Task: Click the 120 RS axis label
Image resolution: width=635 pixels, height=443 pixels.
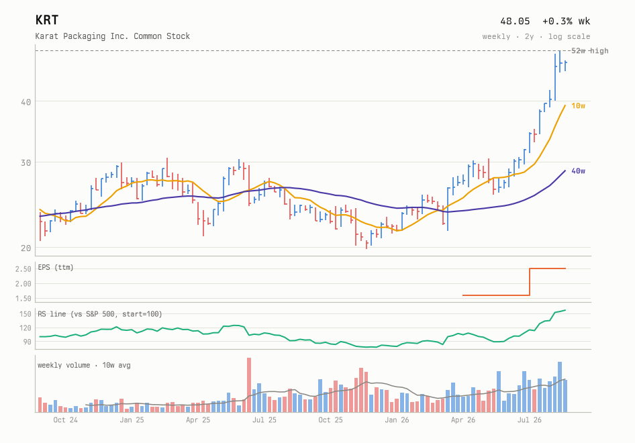Action: click(x=25, y=328)
